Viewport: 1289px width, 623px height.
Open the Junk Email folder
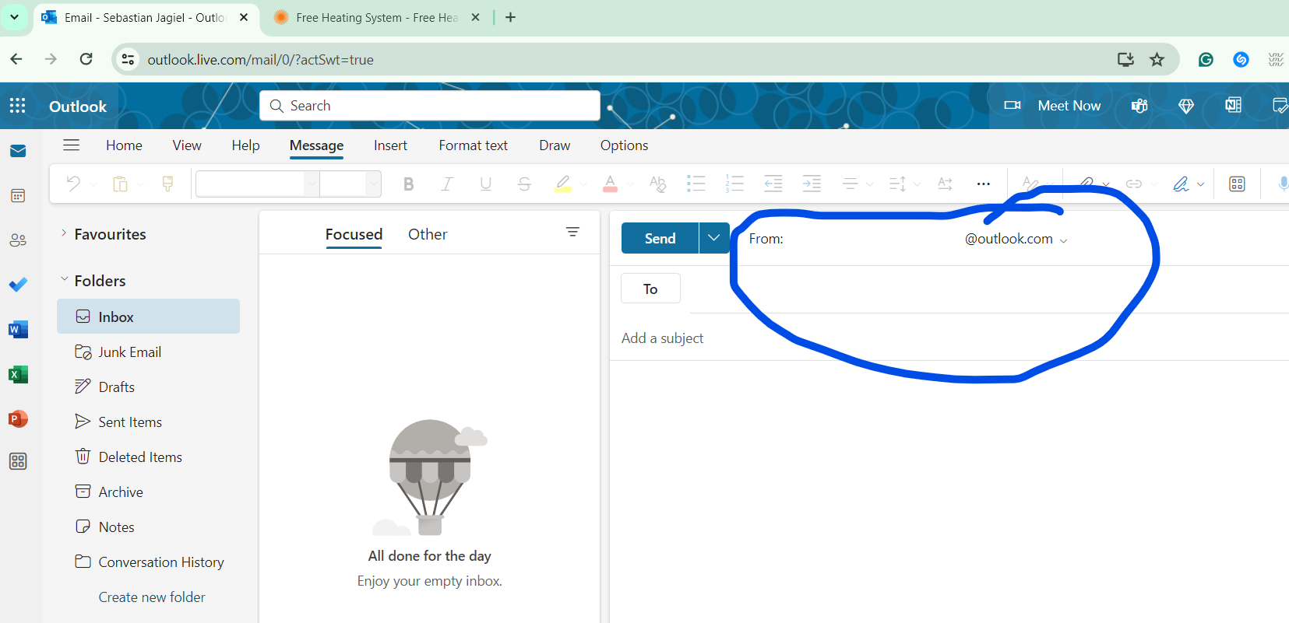pyautogui.click(x=148, y=352)
